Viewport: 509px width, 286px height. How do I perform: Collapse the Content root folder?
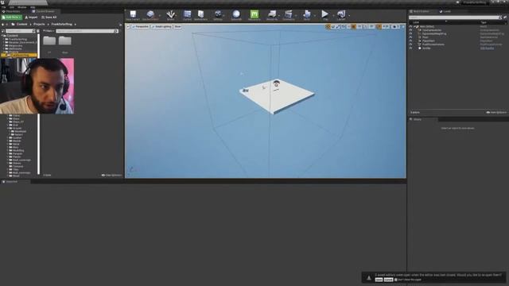click(2, 36)
